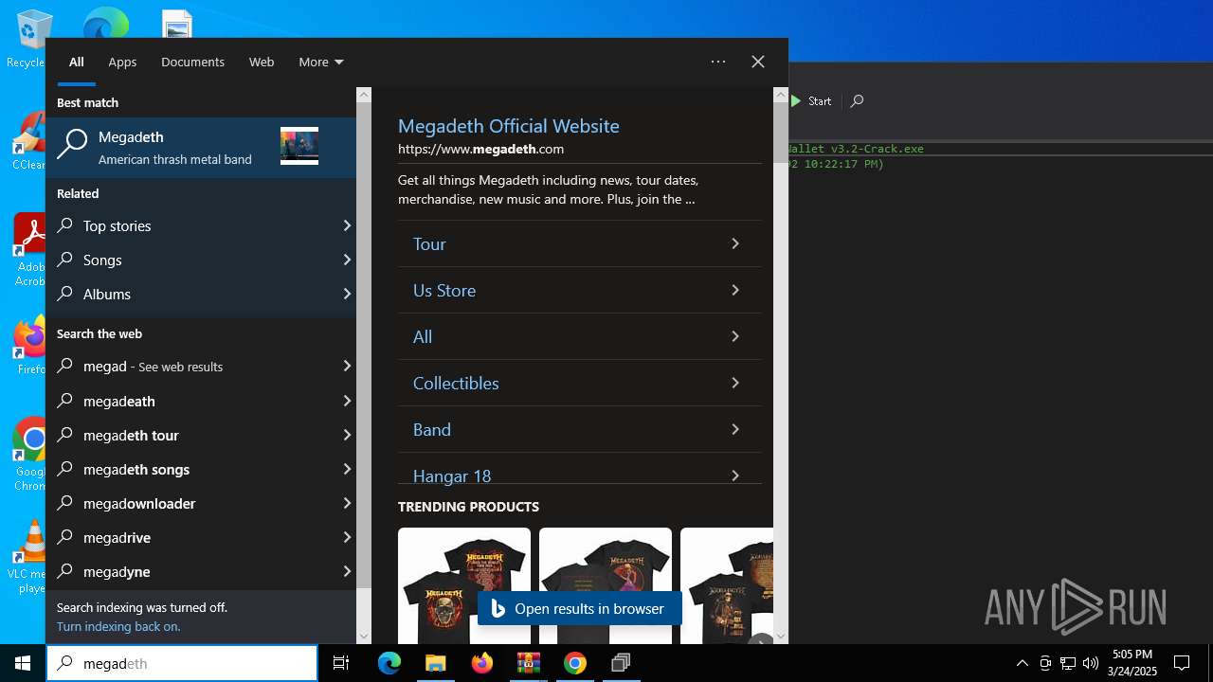Switch to the Documents search tab
1213x682 pixels.
click(192, 62)
